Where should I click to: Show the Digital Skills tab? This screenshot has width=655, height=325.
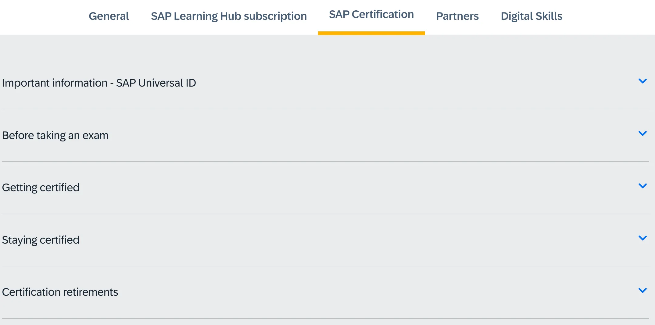click(531, 16)
